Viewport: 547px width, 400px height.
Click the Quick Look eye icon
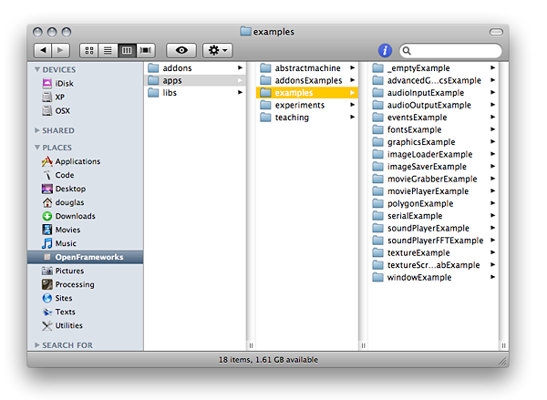point(181,50)
